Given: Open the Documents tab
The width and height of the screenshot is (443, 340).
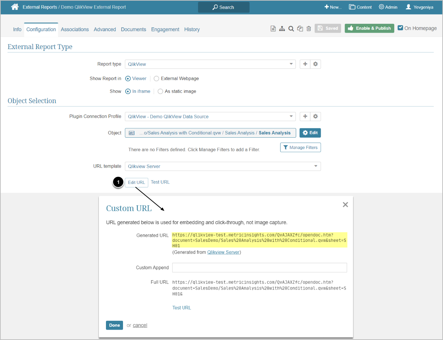Looking at the screenshot, I should [133, 30].
